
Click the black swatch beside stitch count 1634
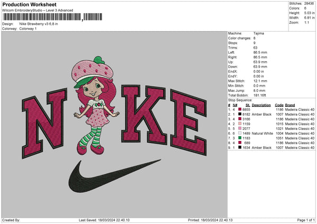tap(240, 147)
